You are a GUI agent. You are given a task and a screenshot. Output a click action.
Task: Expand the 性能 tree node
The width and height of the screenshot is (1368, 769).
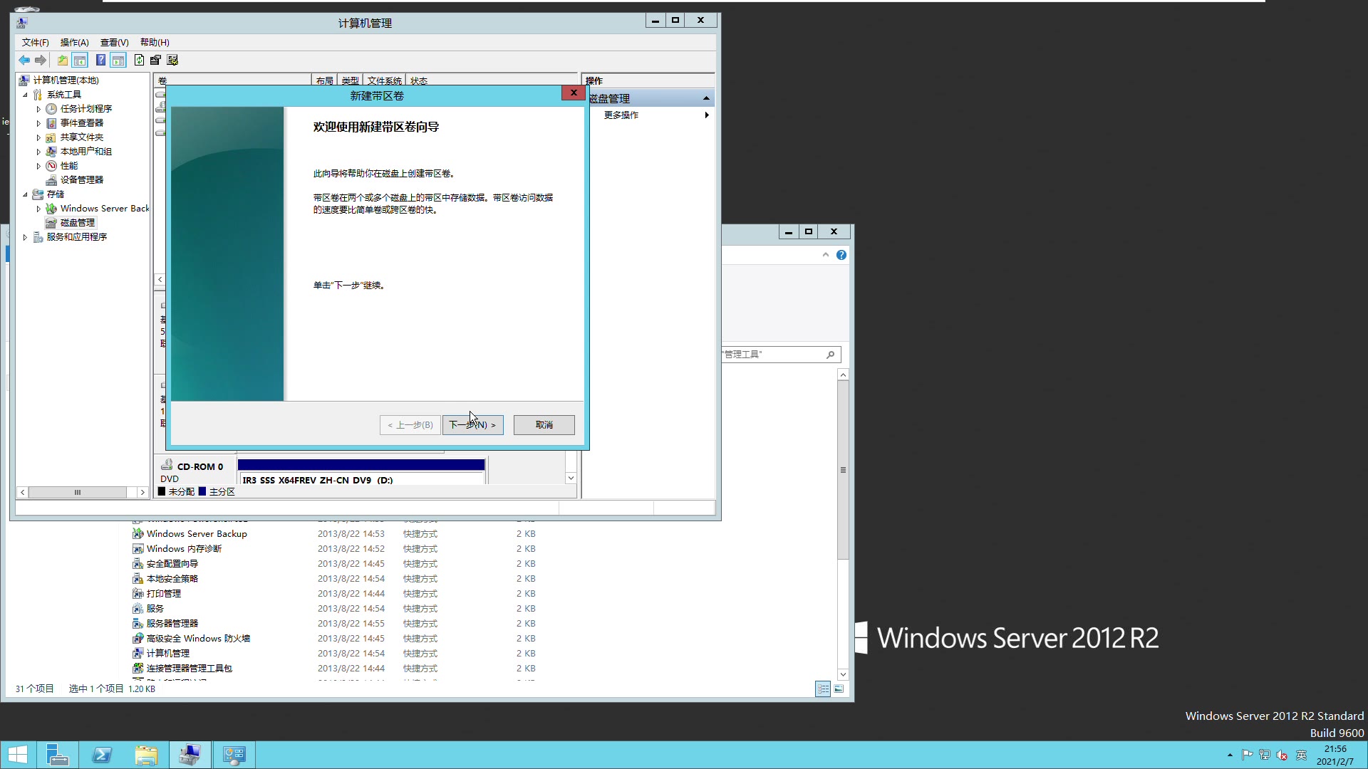click(x=38, y=166)
